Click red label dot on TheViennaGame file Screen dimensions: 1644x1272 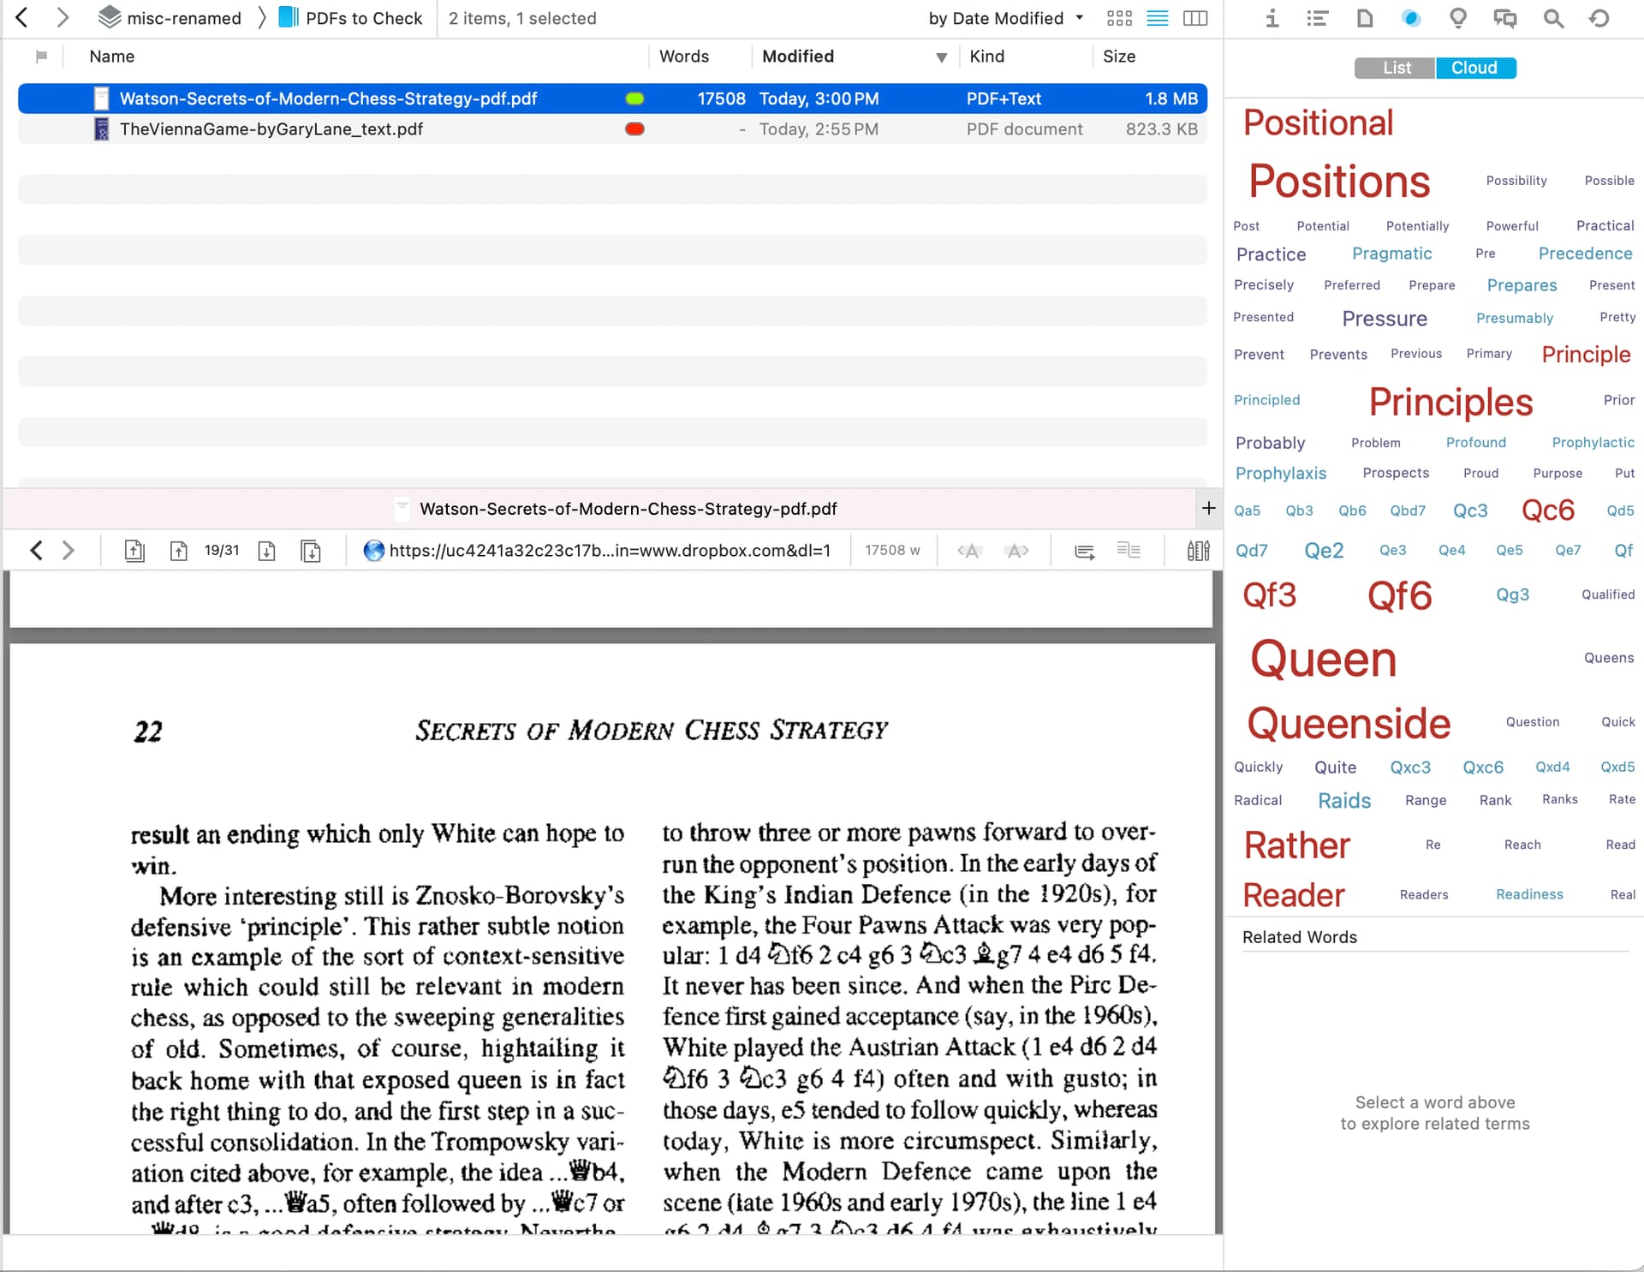[634, 129]
